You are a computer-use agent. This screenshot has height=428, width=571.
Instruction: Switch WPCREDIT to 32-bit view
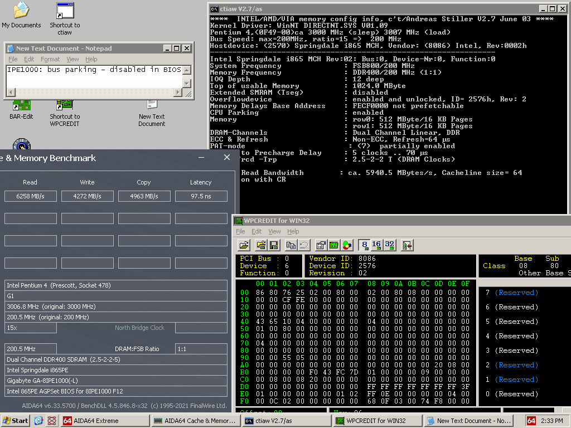point(389,245)
